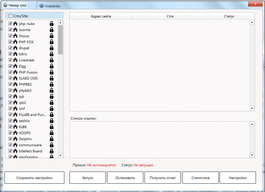
Task: Start checking with the Запуск button
Action: point(87,178)
